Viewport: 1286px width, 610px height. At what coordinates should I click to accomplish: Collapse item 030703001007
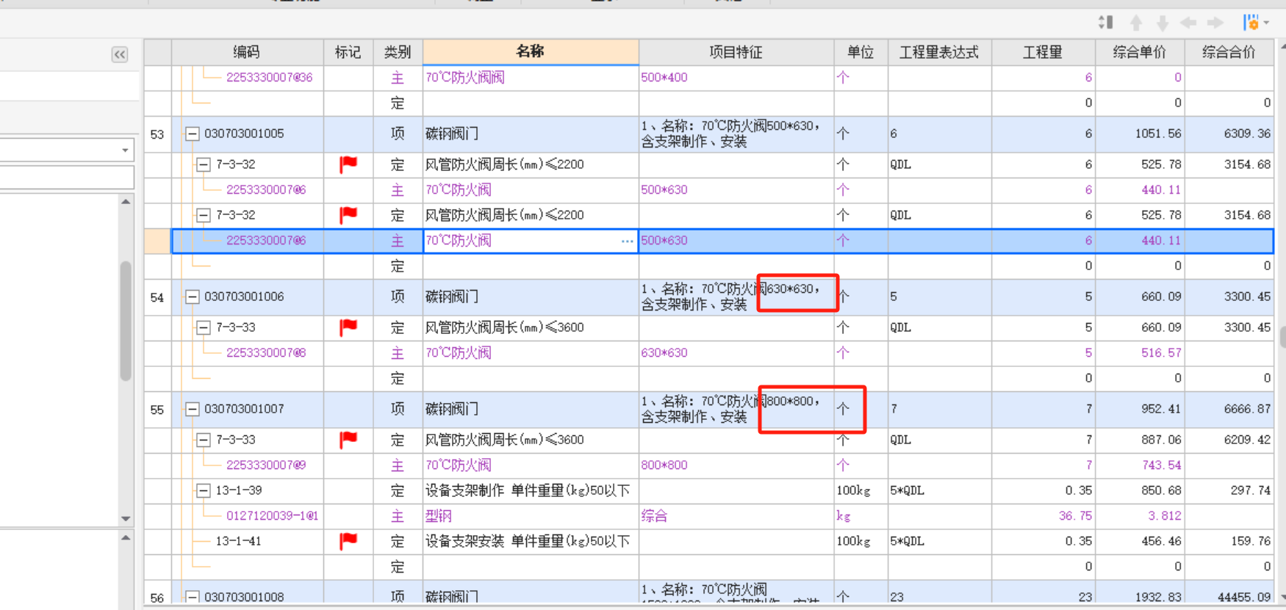pyautogui.click(x=193, y=409)
